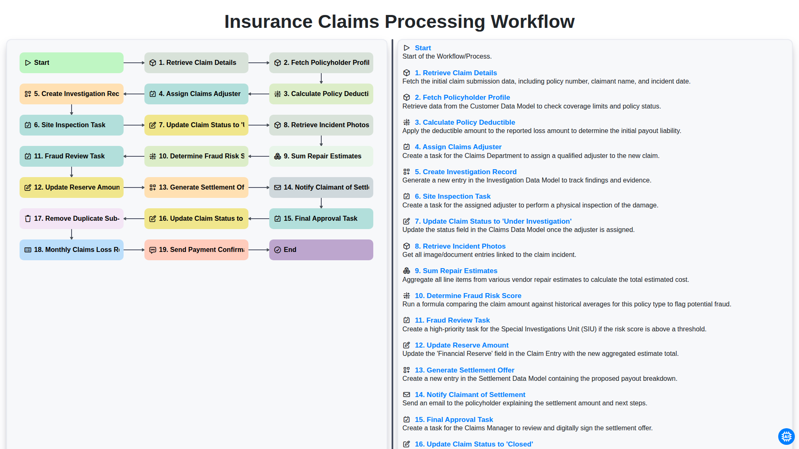Click the grid-plus icon on Create Investigation Record node
Image resolution: width=799 pixels, height=449 pixels.
pyautogui.click(x=28, y=94)
